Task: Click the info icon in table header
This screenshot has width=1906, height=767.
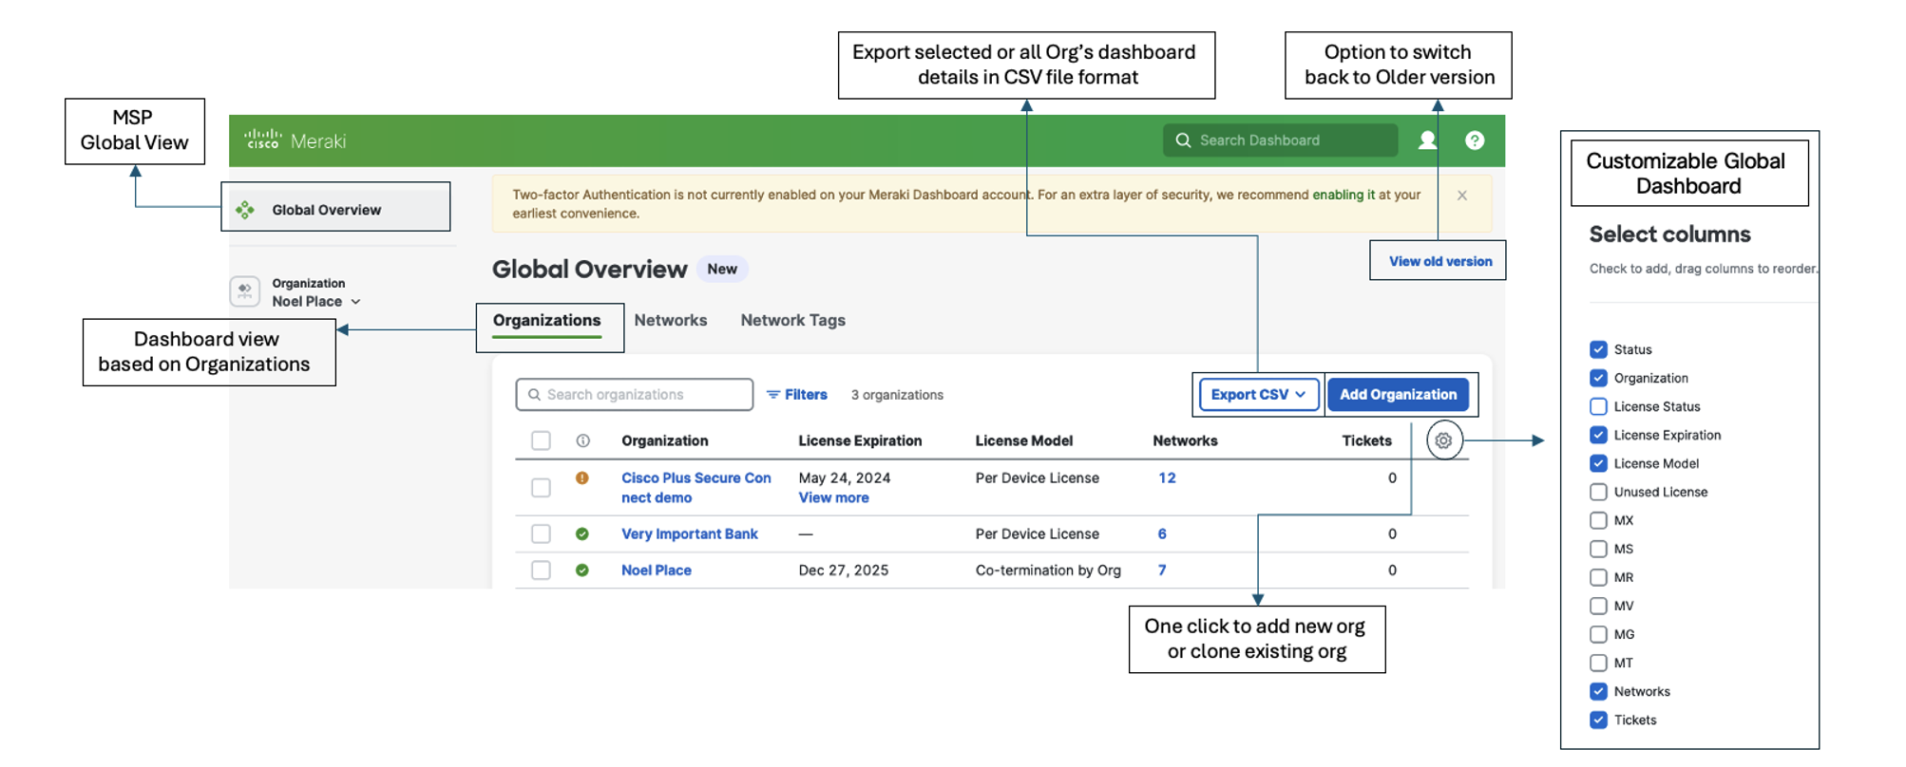Action: coord(583,440)
